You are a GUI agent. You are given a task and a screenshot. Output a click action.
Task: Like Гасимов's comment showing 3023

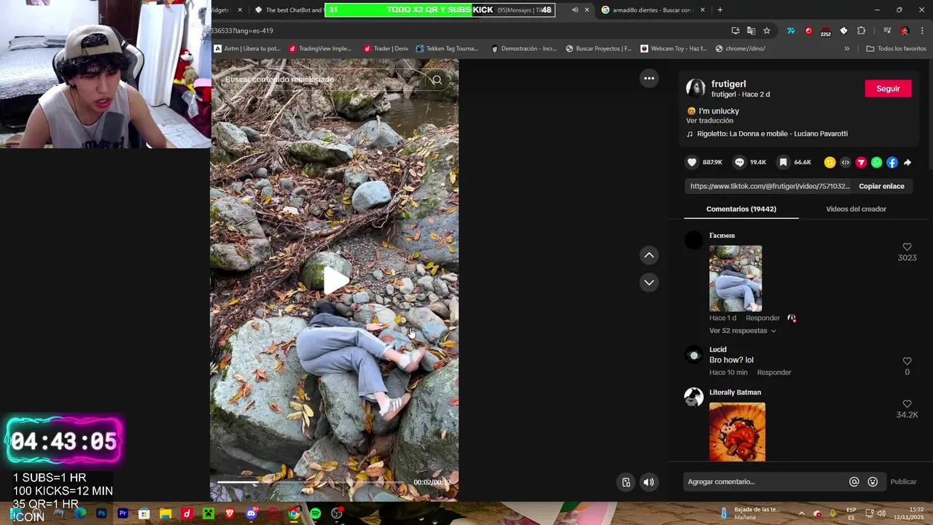907,247
